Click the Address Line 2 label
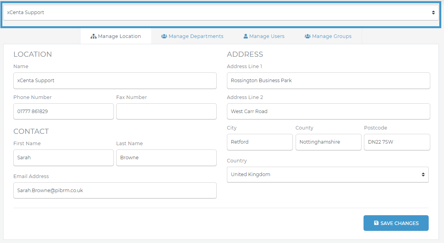This screenshot has height=243, width=444. (x=245, y=97)
